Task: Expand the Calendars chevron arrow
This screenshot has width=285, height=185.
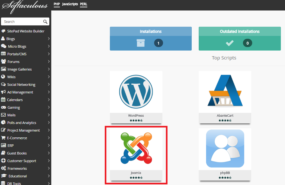Action: (x=49, y=99)
